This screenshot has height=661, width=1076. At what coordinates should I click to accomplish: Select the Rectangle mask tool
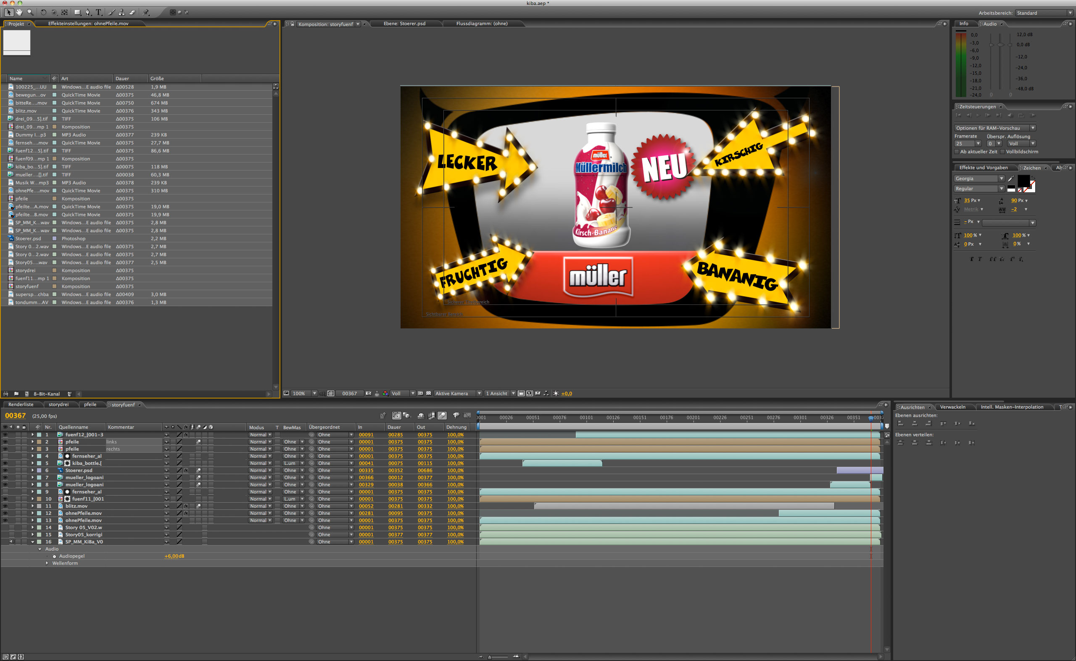pyautogui.click(x=77, y=12)
